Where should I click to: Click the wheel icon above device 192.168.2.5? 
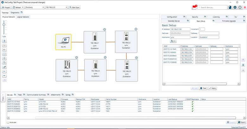point(77,58)
